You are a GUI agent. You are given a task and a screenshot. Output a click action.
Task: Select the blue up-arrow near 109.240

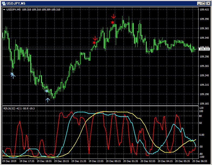[x=13, y=76]
